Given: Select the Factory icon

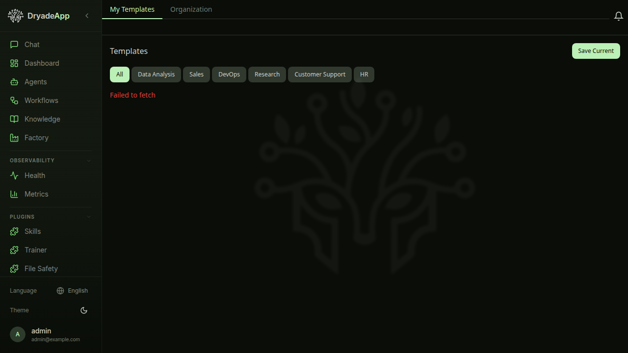Looking at the screenshot, I should [15, 138].
